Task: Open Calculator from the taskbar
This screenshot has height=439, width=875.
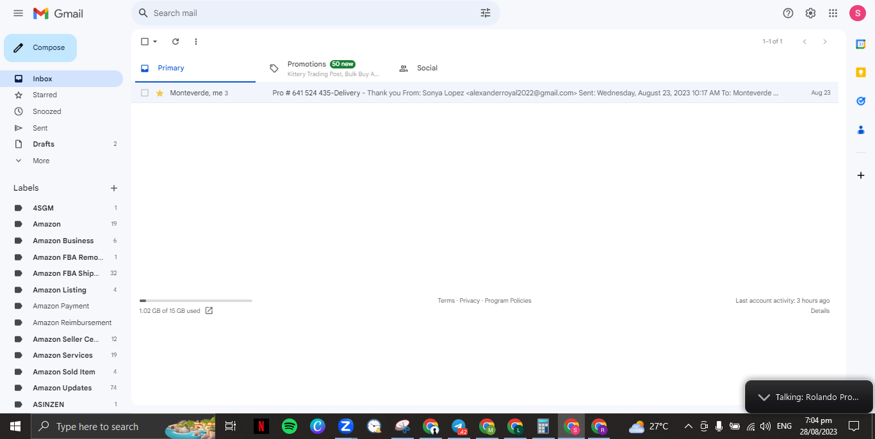Action: click(x=543, y=426)
